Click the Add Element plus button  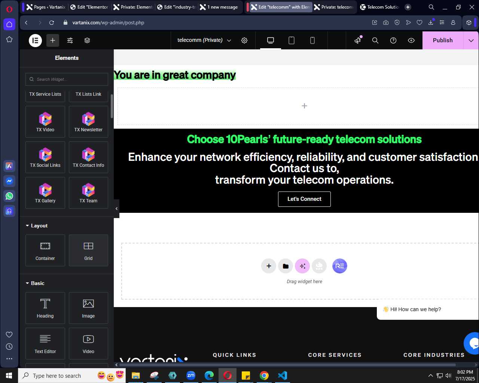click(53, 40)
